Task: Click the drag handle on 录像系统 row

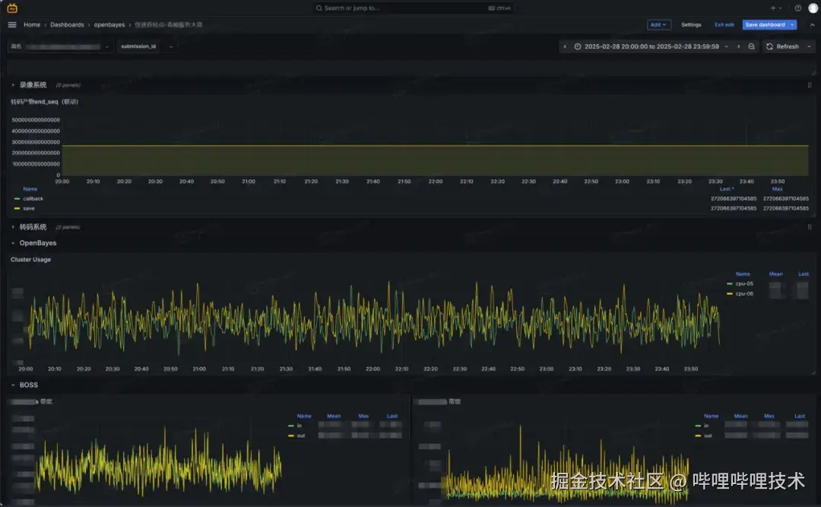Action: [809, 85]
